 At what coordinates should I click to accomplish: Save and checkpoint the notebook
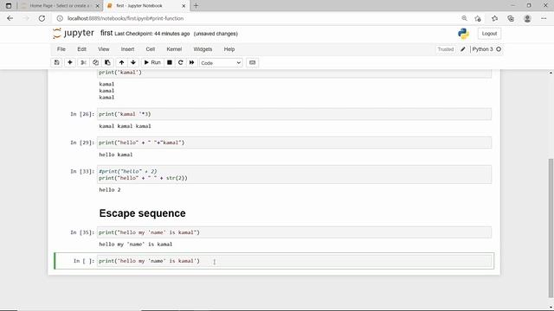pos(56,62)
